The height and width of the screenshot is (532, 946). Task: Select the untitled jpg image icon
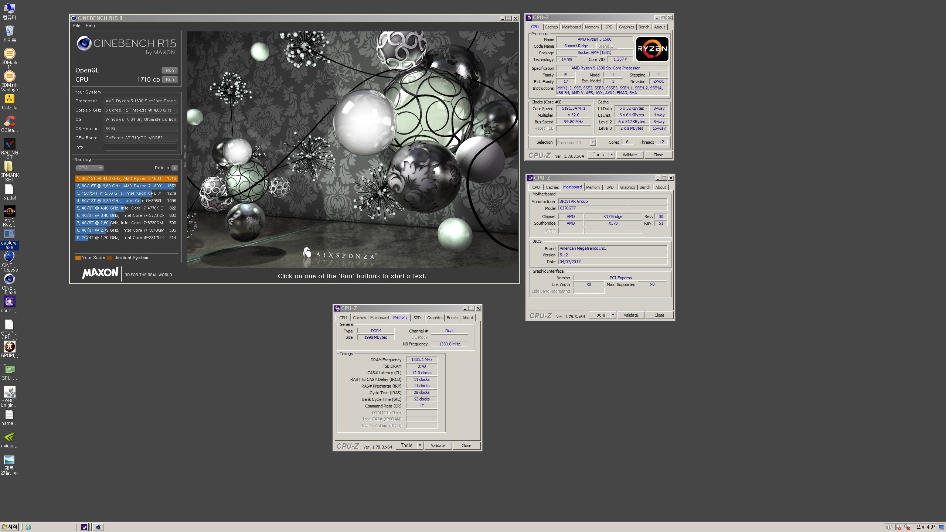(9, 464)
